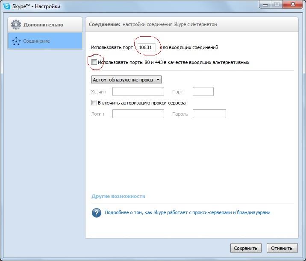306x261 pixels.
Task: Minimize the Skype settings window
Action: tap(265, 5)
